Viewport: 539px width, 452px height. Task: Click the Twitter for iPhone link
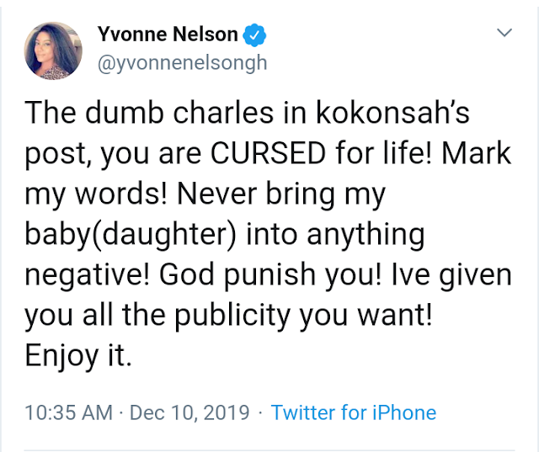[x=354, y=412]
